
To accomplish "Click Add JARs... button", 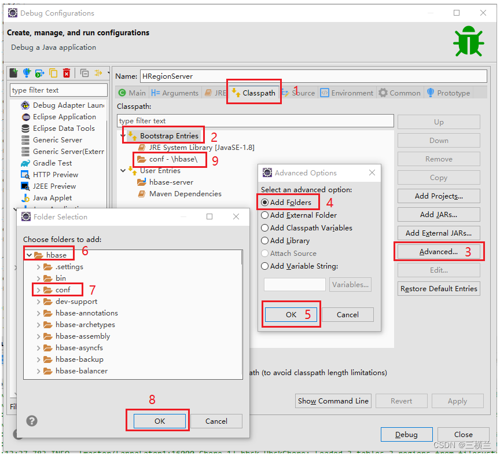I will point(439,214).
